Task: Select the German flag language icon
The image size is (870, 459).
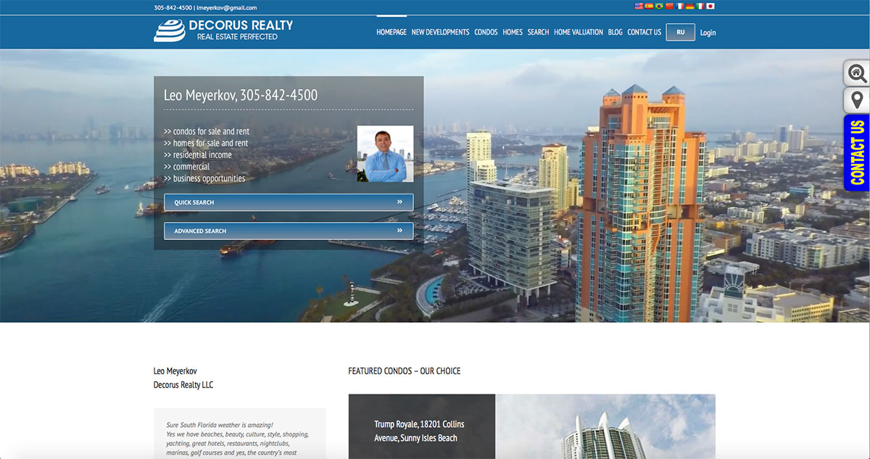Action: 690,6
